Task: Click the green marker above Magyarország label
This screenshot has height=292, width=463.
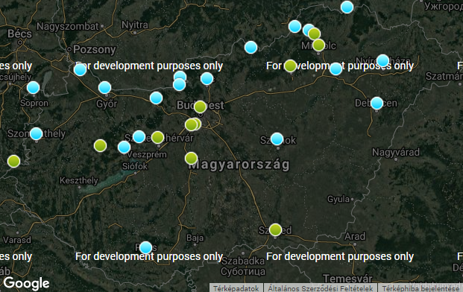Action: click(x=191, y=158)
